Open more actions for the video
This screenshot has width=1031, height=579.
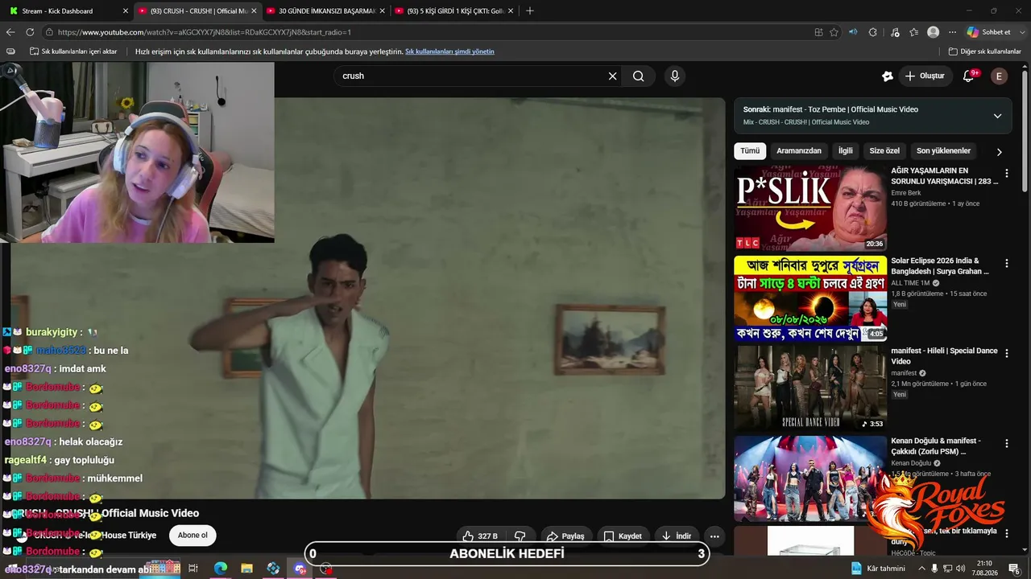point(714,536)
